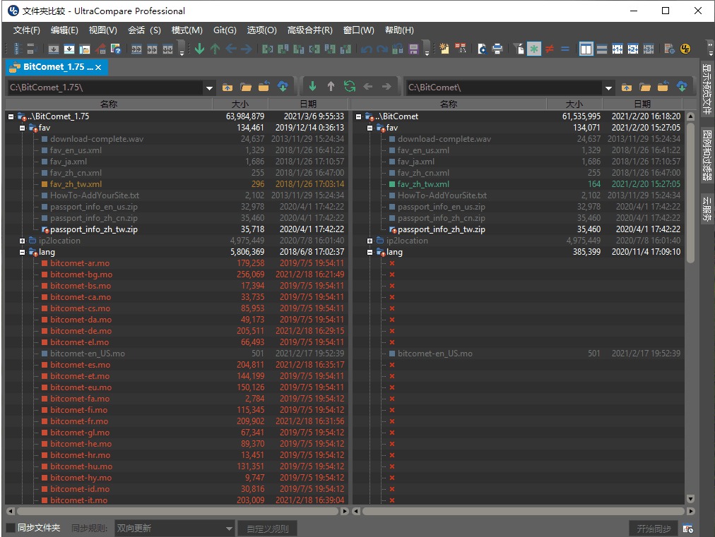Viewport: 715px width, 537px height.
Task: Open the 高级合并(R) menu
Action: point(310,30)
